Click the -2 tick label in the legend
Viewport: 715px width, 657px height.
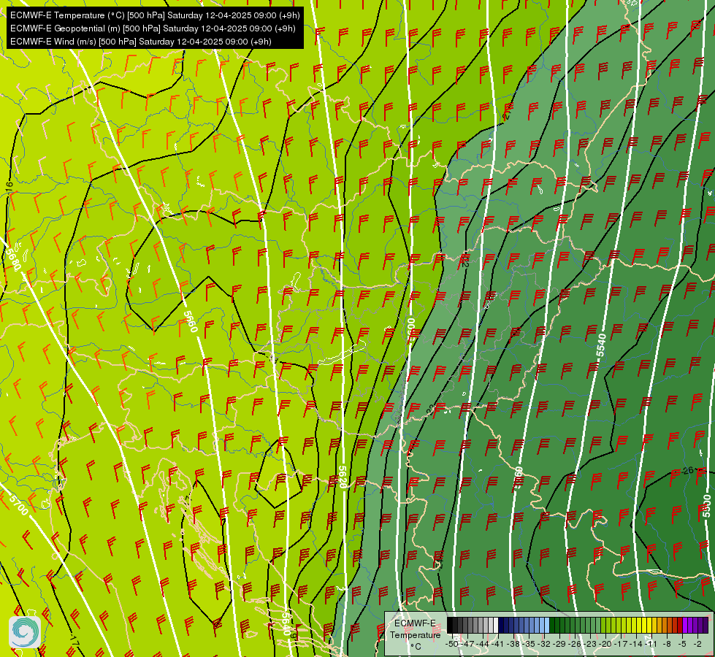(697, 645)
